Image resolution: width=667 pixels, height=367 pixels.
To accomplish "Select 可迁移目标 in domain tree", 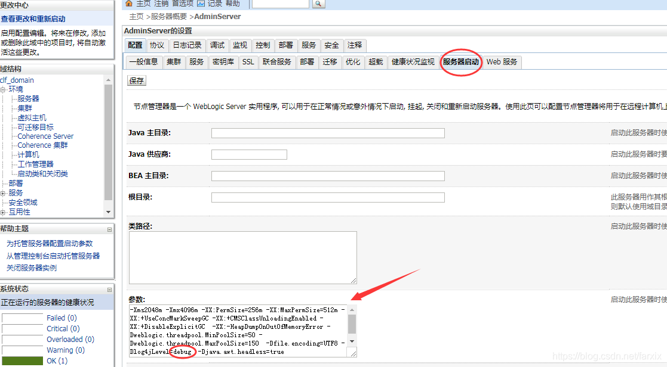I will coord(35,127).
